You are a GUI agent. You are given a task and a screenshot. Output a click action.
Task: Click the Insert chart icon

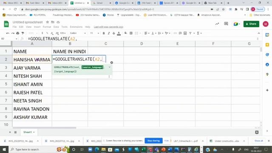(x=185, y=33)
